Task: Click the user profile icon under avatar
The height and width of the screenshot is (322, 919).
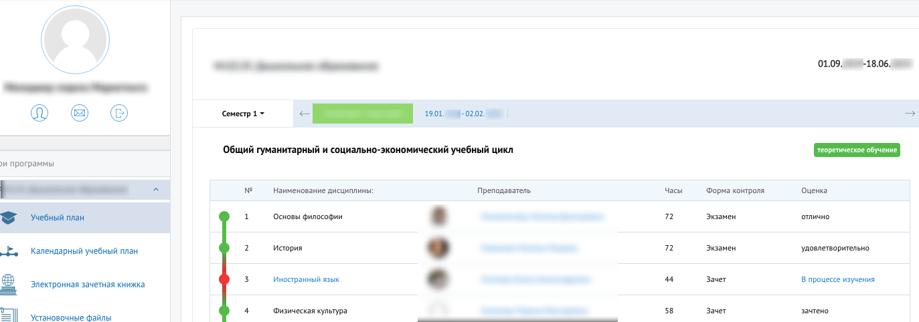Action: [39, 113]
